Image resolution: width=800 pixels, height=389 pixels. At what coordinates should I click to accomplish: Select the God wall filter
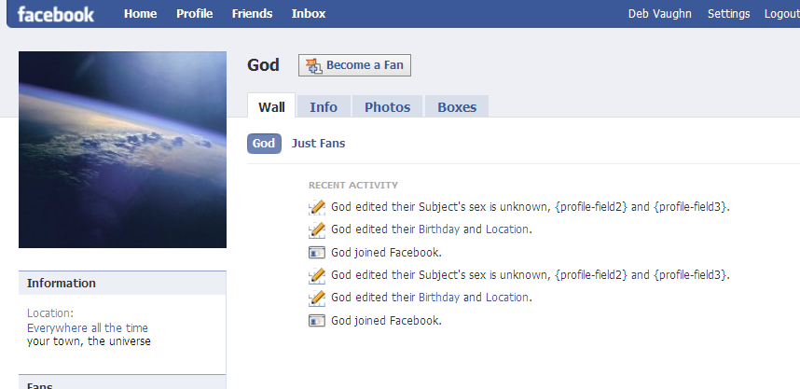264,144
